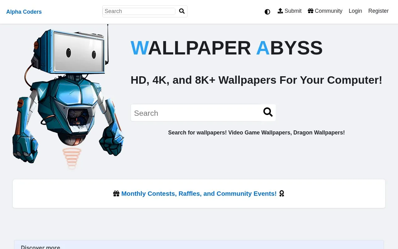The height and width of the screenshot is (249, 398).
Task: Go to the Login page
Action: tap(355, 11)
